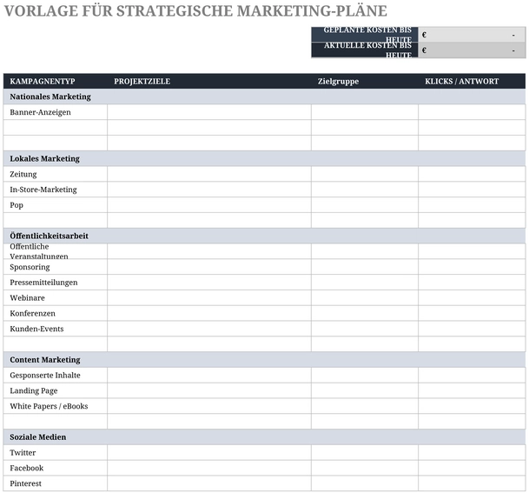Click the Zielgruppe cell in the Zeitung row

365,174
